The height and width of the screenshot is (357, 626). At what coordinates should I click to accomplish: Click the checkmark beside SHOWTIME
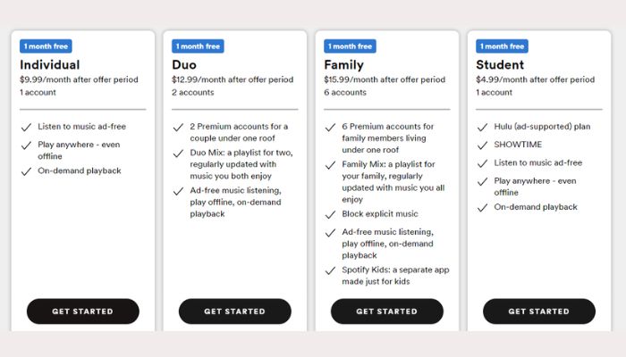[x=482, y=145]
